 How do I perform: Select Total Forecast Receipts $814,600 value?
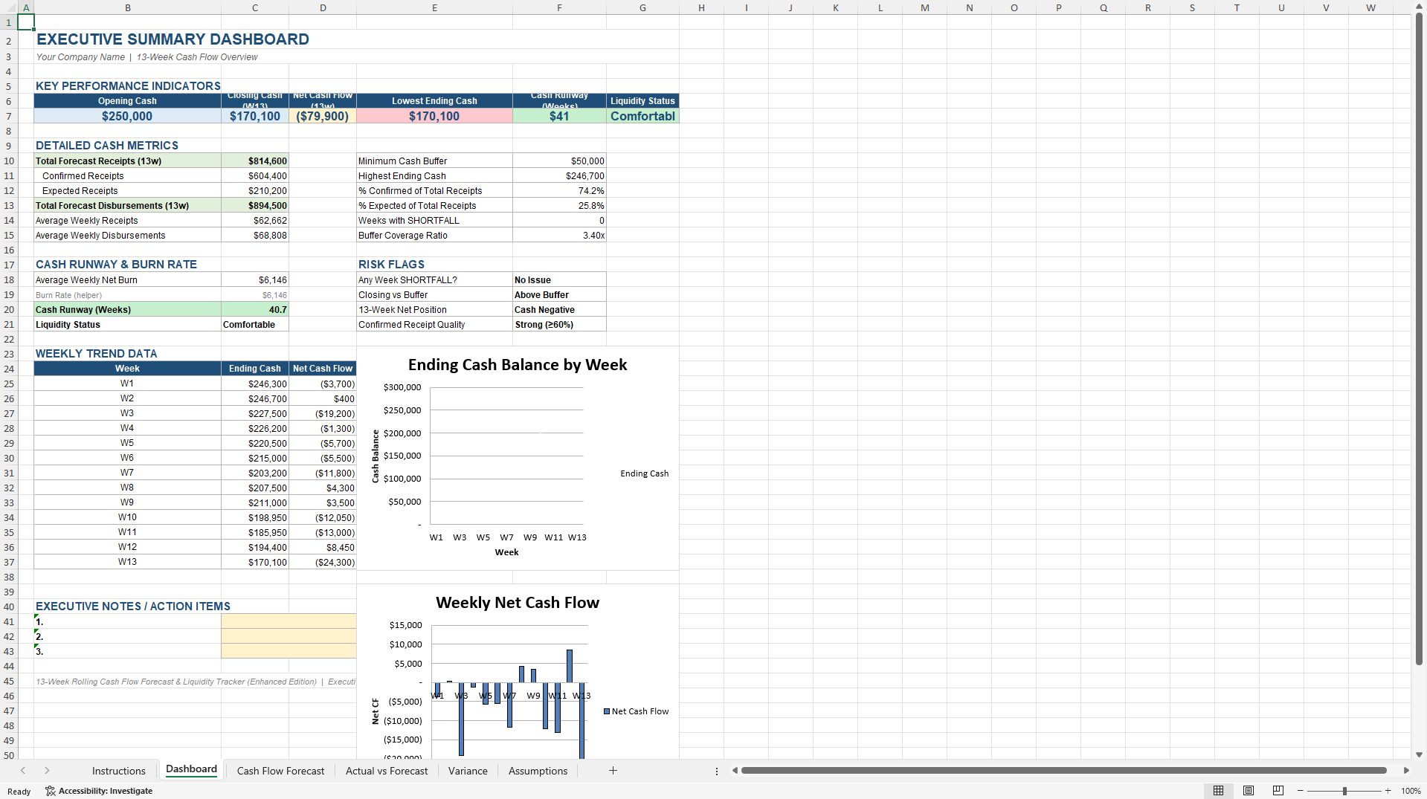click(x=255, y=161)
